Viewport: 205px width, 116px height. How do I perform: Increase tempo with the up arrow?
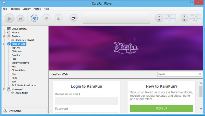point(184,16)
